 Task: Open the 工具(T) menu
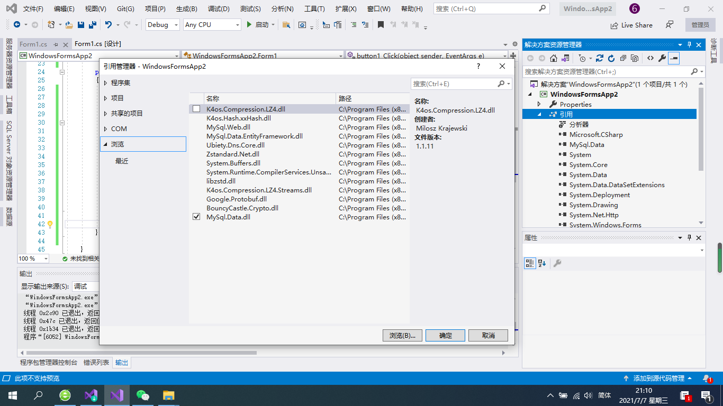pyautogui.click(x=314, y=9)
